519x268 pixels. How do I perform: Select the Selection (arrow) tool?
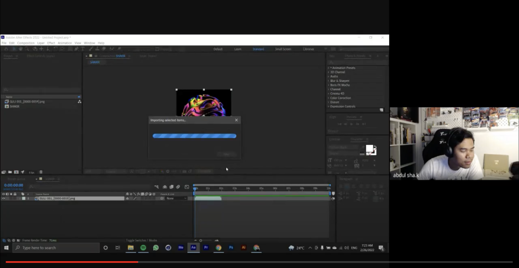pos(14,49)
